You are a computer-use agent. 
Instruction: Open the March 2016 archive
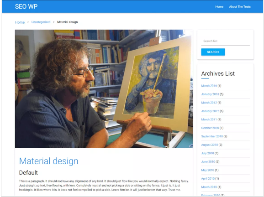pyautogui.click(x=209, y=86)
